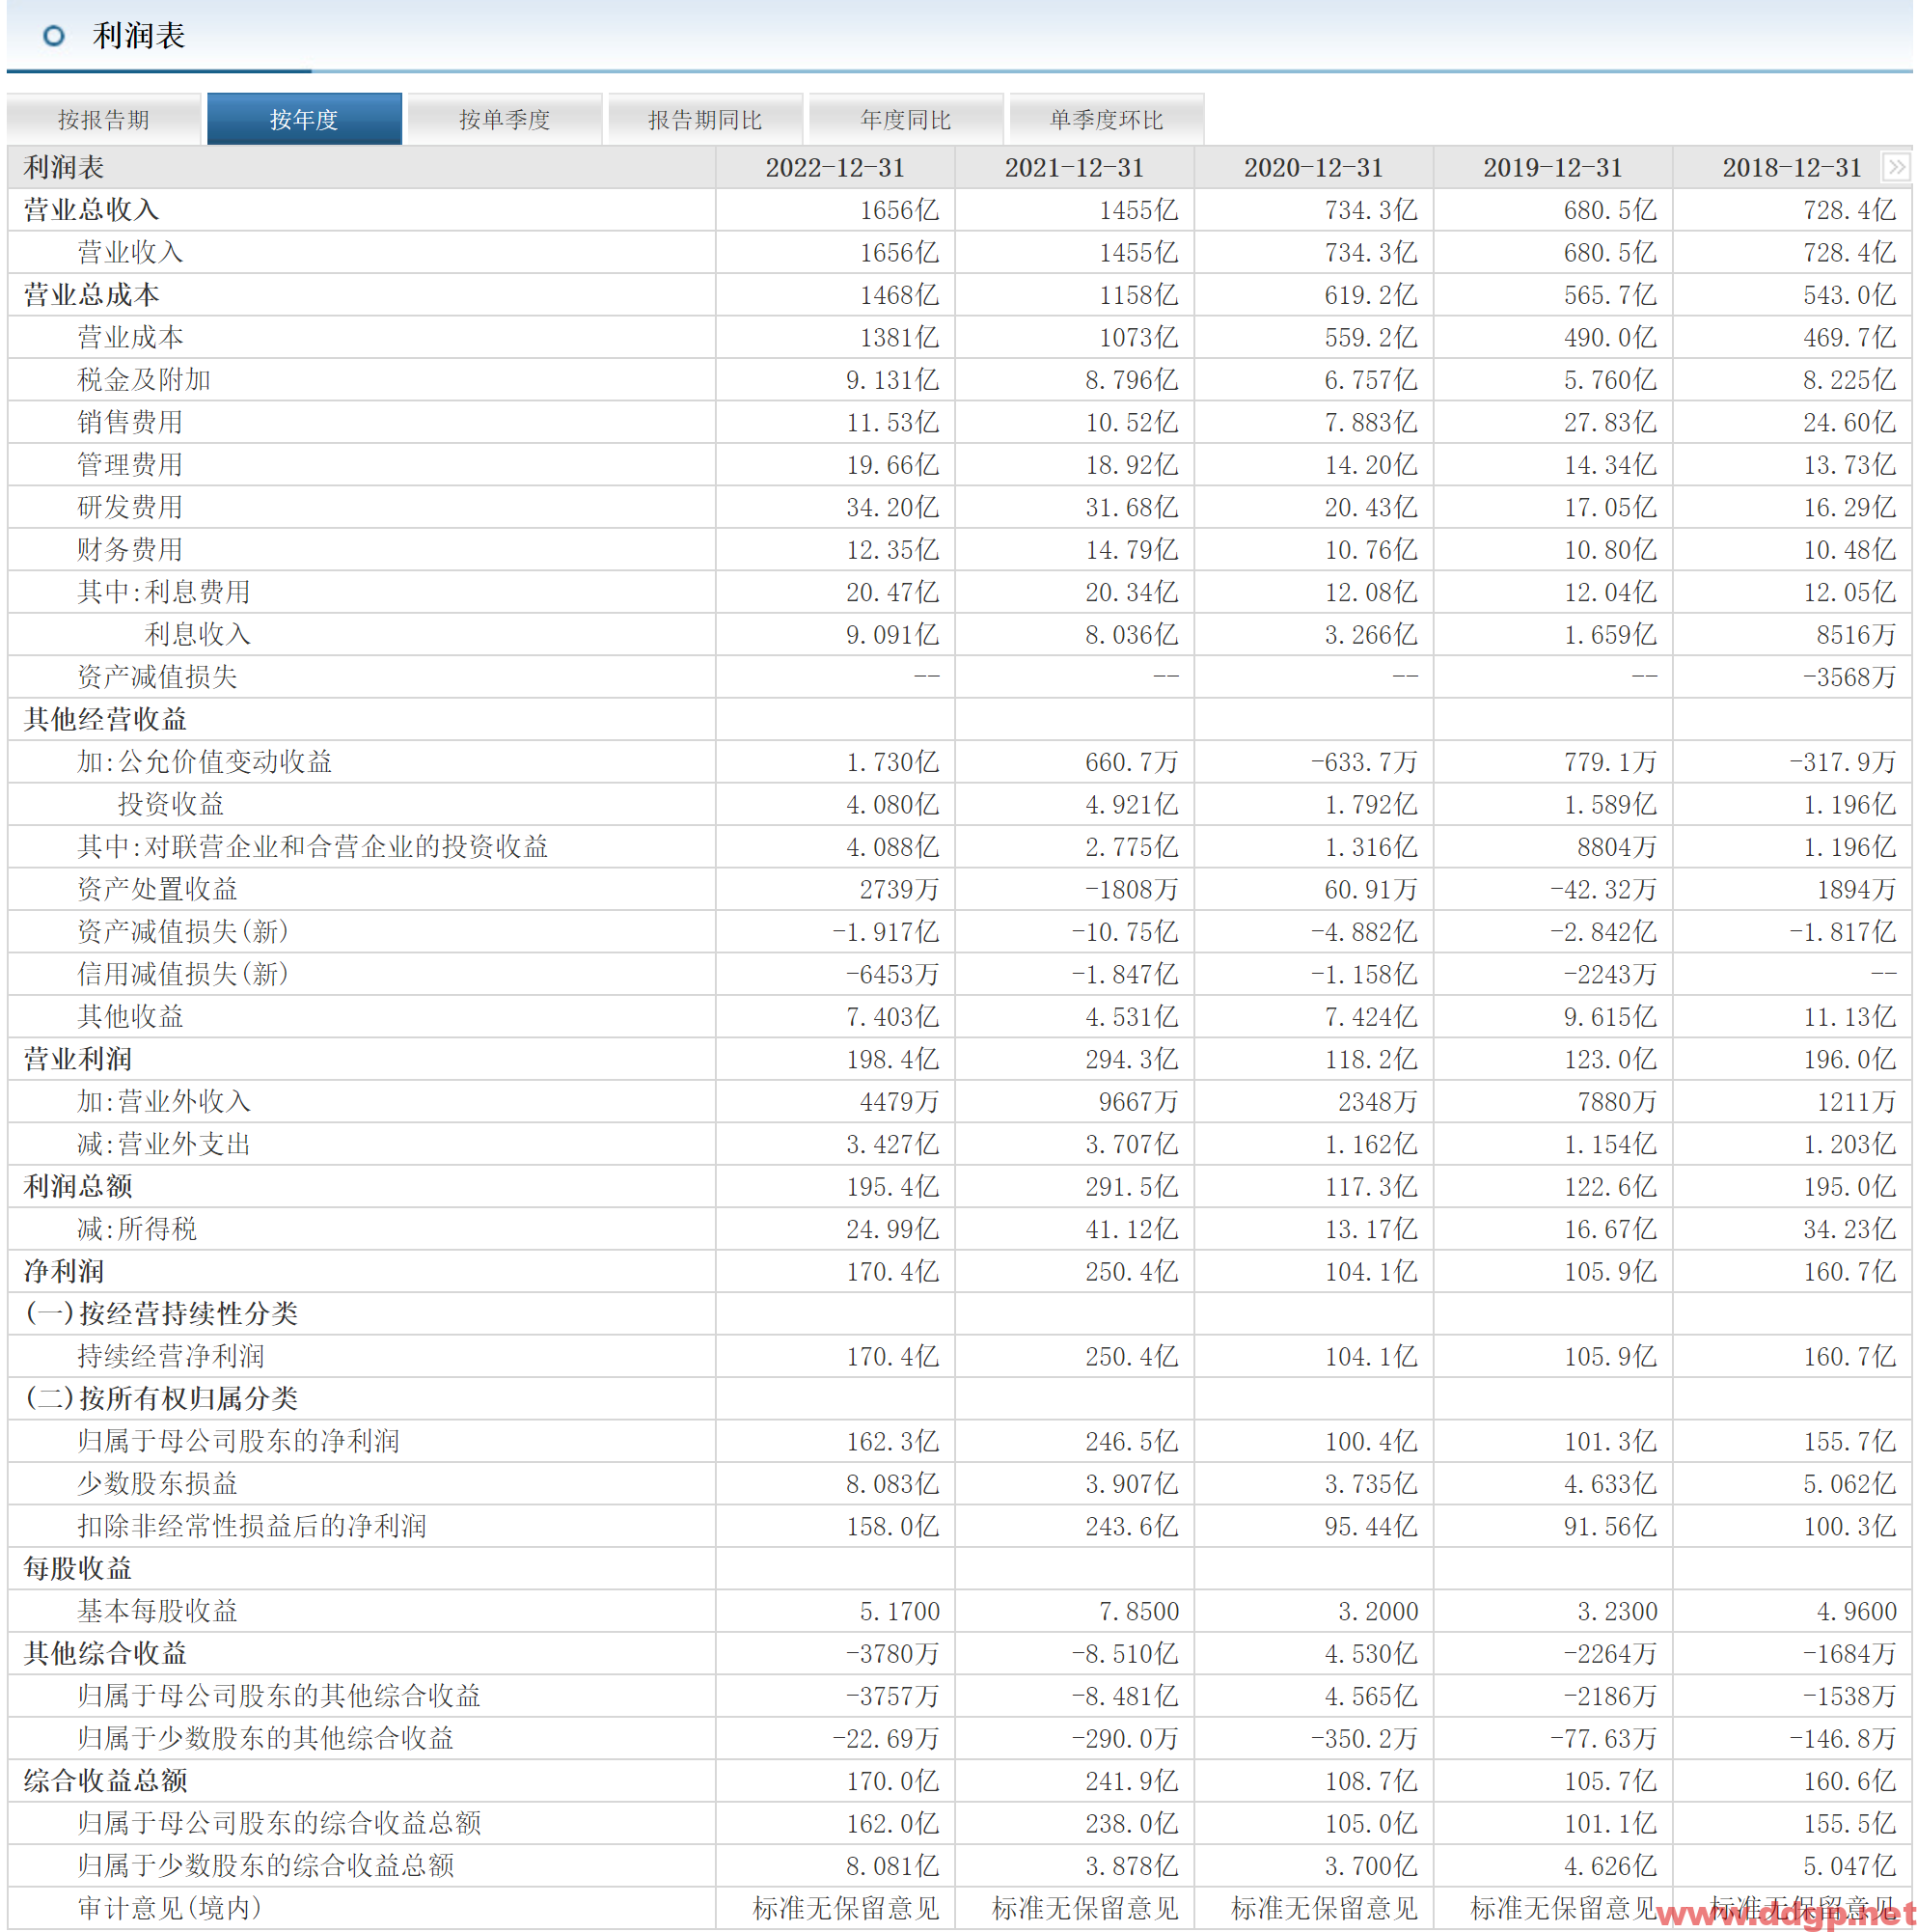Click 信用减值损失(新) row label
The width and height of the screenshot is (1917, 1932).
[183, 974]
